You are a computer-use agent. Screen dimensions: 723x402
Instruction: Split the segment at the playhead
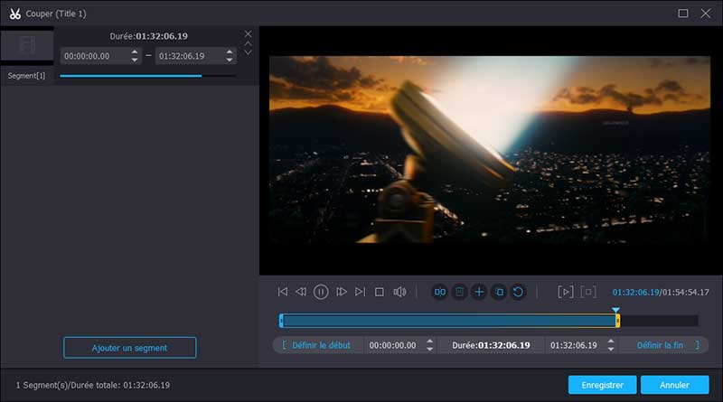coord(440,292)
